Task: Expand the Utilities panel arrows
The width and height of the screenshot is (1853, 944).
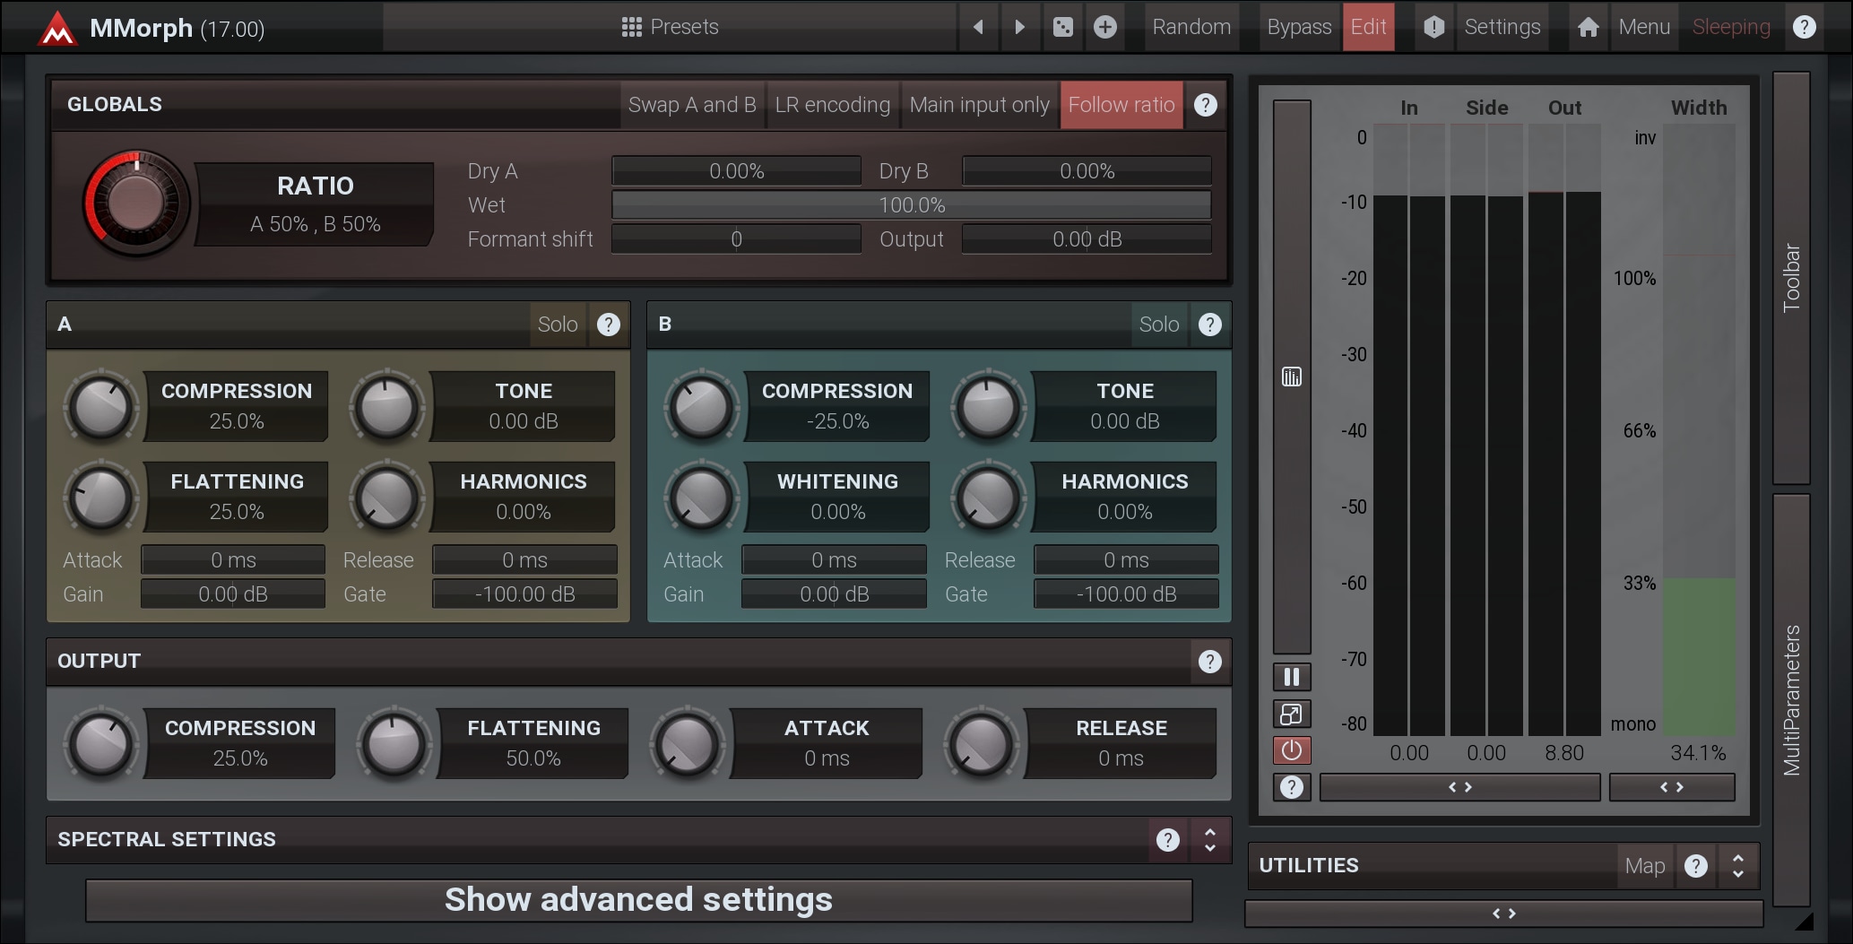Action: pos(1737,866)
